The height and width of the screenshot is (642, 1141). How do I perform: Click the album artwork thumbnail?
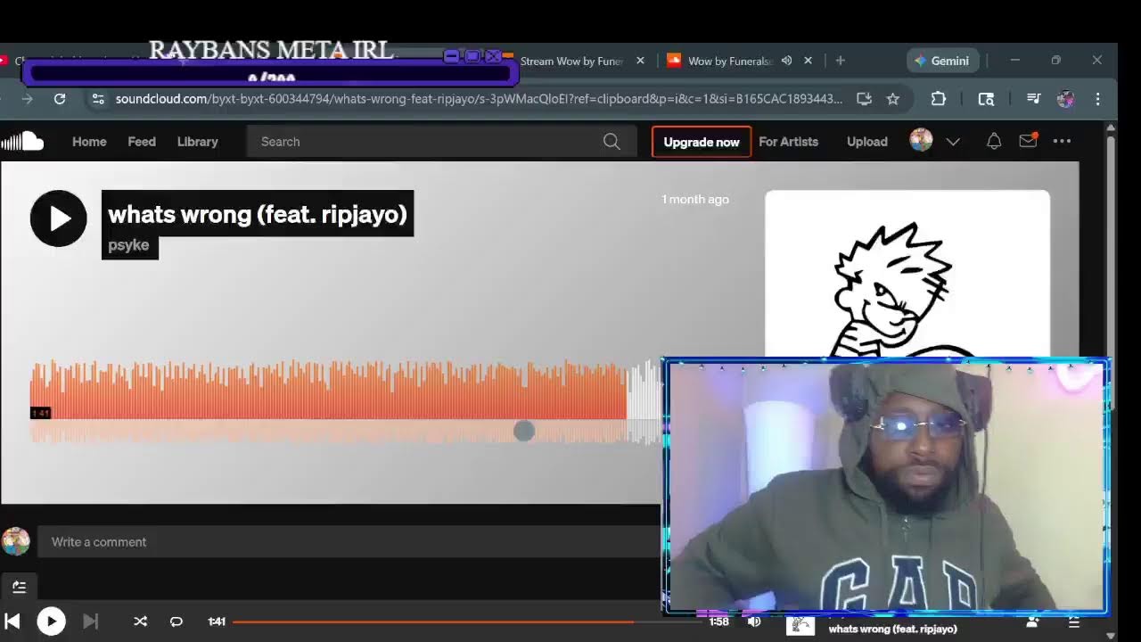point(907,274)
